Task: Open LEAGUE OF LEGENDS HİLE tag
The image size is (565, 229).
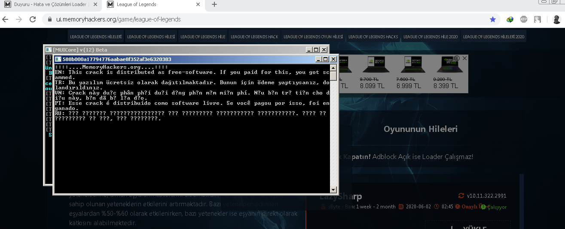Action: [x=203, y=37]
